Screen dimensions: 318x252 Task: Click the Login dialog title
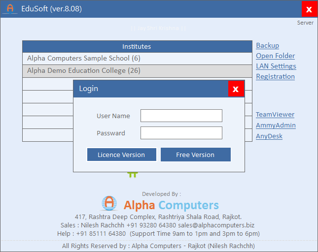point(89,89)
